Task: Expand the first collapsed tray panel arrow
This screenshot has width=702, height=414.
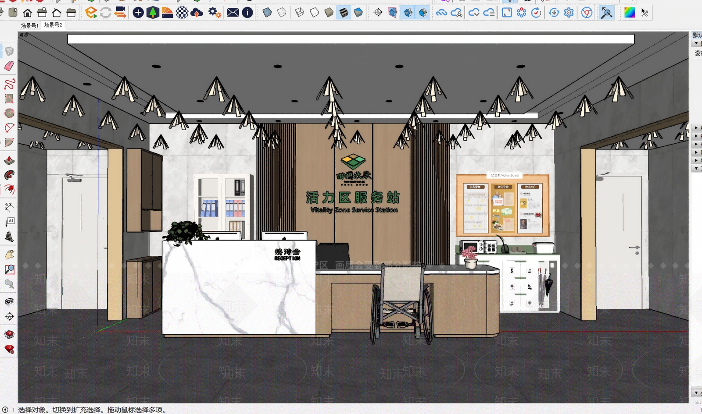Action: 696,128
